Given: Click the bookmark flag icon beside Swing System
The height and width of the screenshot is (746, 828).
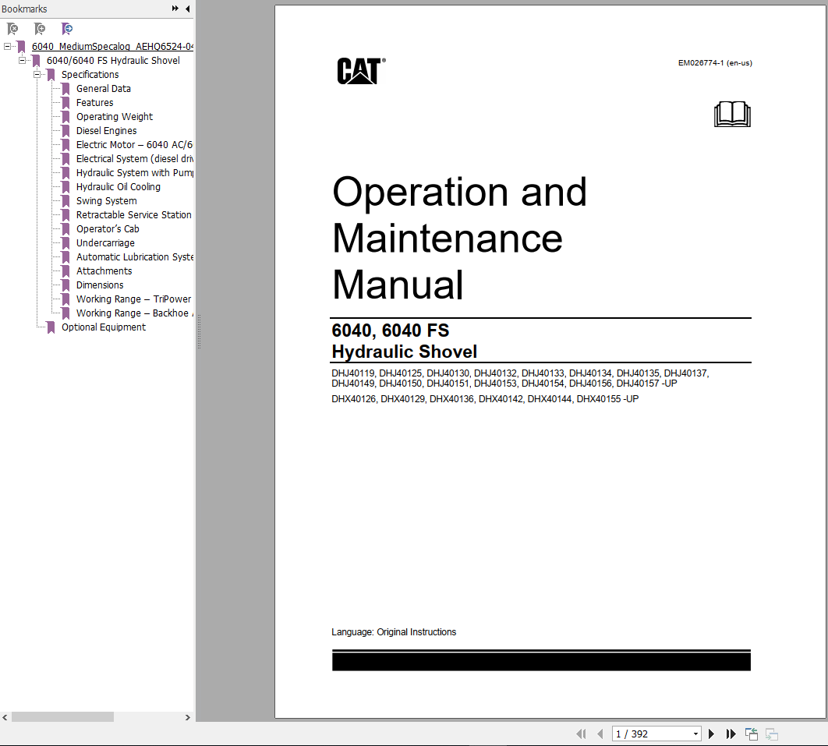Looking at the screenshot, I should (x=65, y=200).
